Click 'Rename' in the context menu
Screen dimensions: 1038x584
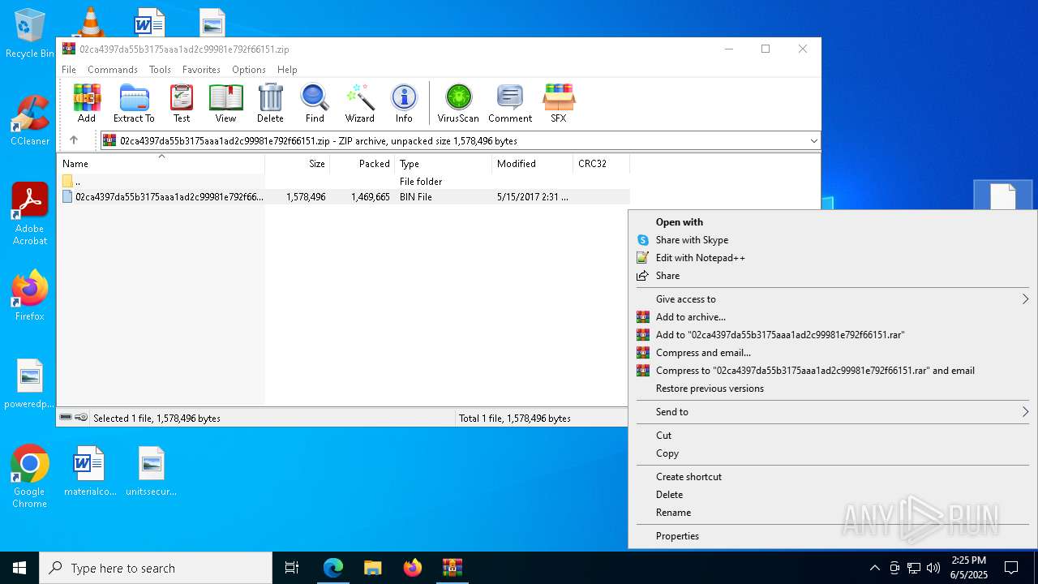pyautogui.click(x=832, y=513)
